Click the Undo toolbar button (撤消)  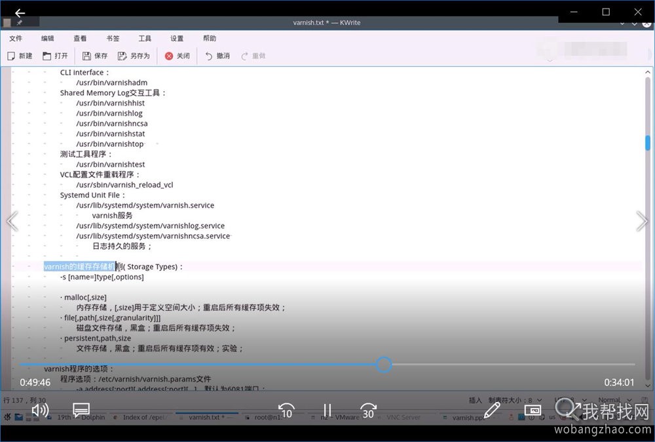point(217,56)
